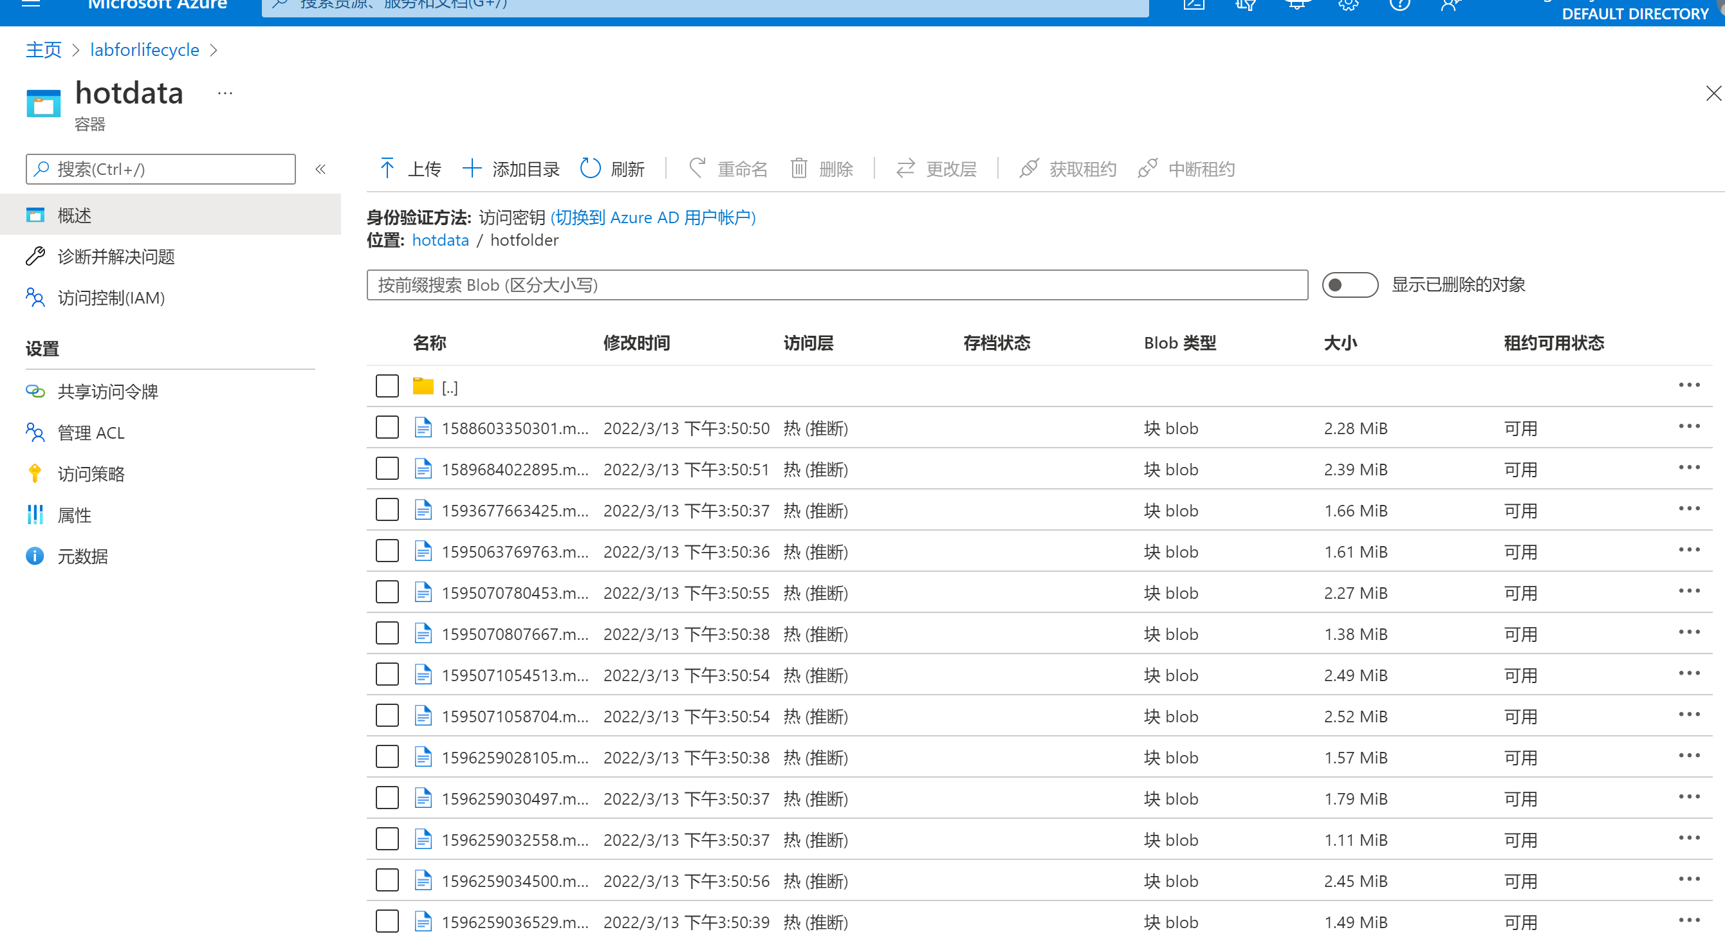Open the Overview (概述) menu item
Image resolution: width=1725 pixels, height=941 pixels.
(x=170, y=215)
